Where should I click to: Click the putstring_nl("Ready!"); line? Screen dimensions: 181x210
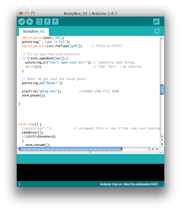(42, 83)
